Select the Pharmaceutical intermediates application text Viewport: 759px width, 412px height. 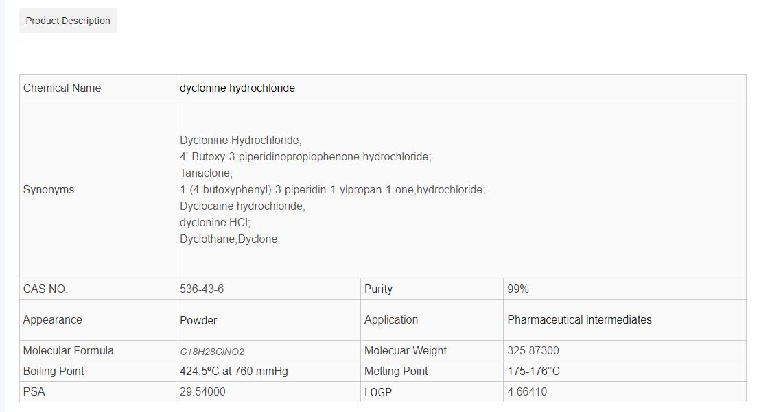point(579,319)
